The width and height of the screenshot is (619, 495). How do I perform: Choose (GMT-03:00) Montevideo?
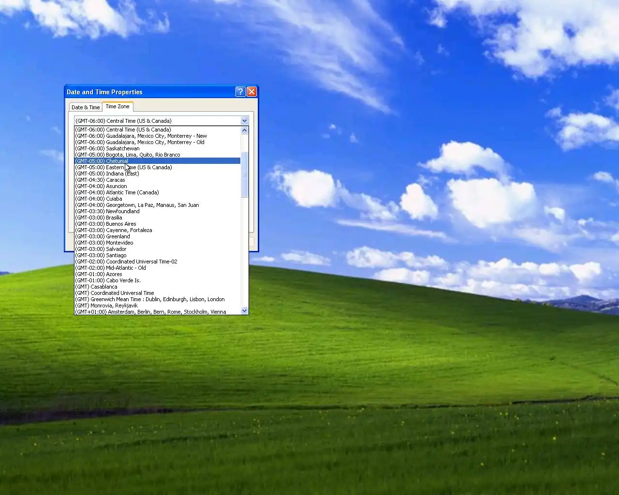click(x=157, y=243)
